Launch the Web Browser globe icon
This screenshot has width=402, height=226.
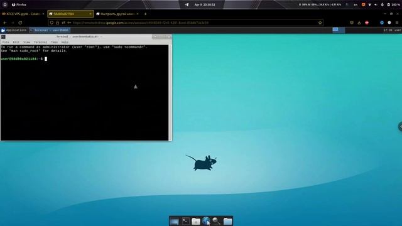[x=206, y=221]
